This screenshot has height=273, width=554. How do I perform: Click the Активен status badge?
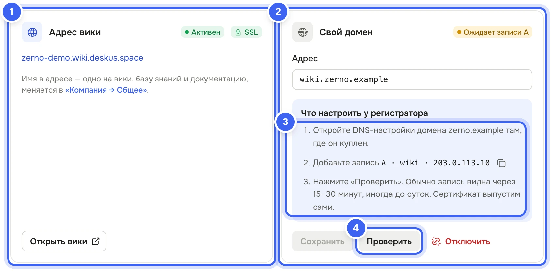tap(203, 32)
